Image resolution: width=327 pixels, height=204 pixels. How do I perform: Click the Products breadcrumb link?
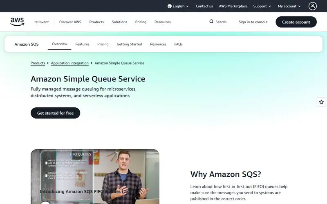[x=38, y=63]
